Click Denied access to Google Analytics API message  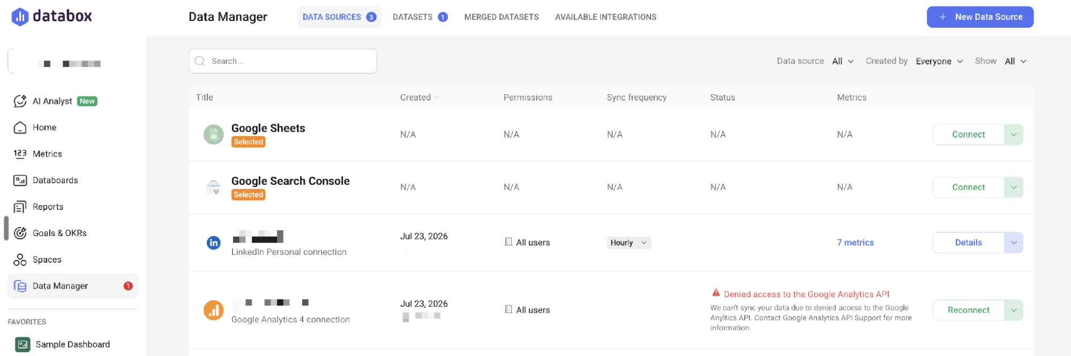point(806,294)
